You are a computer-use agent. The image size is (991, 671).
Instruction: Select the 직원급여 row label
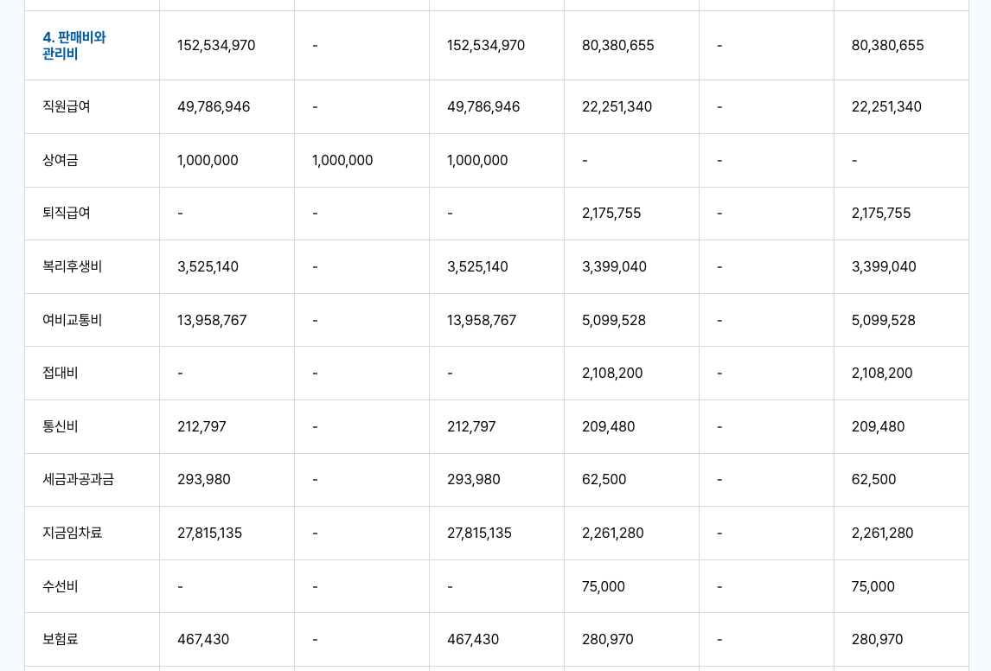[67, 106]
